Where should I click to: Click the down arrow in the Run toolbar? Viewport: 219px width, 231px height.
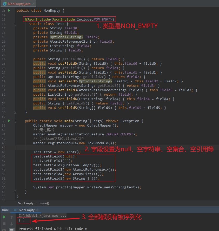pyautogui.click(x=12, y=224)
